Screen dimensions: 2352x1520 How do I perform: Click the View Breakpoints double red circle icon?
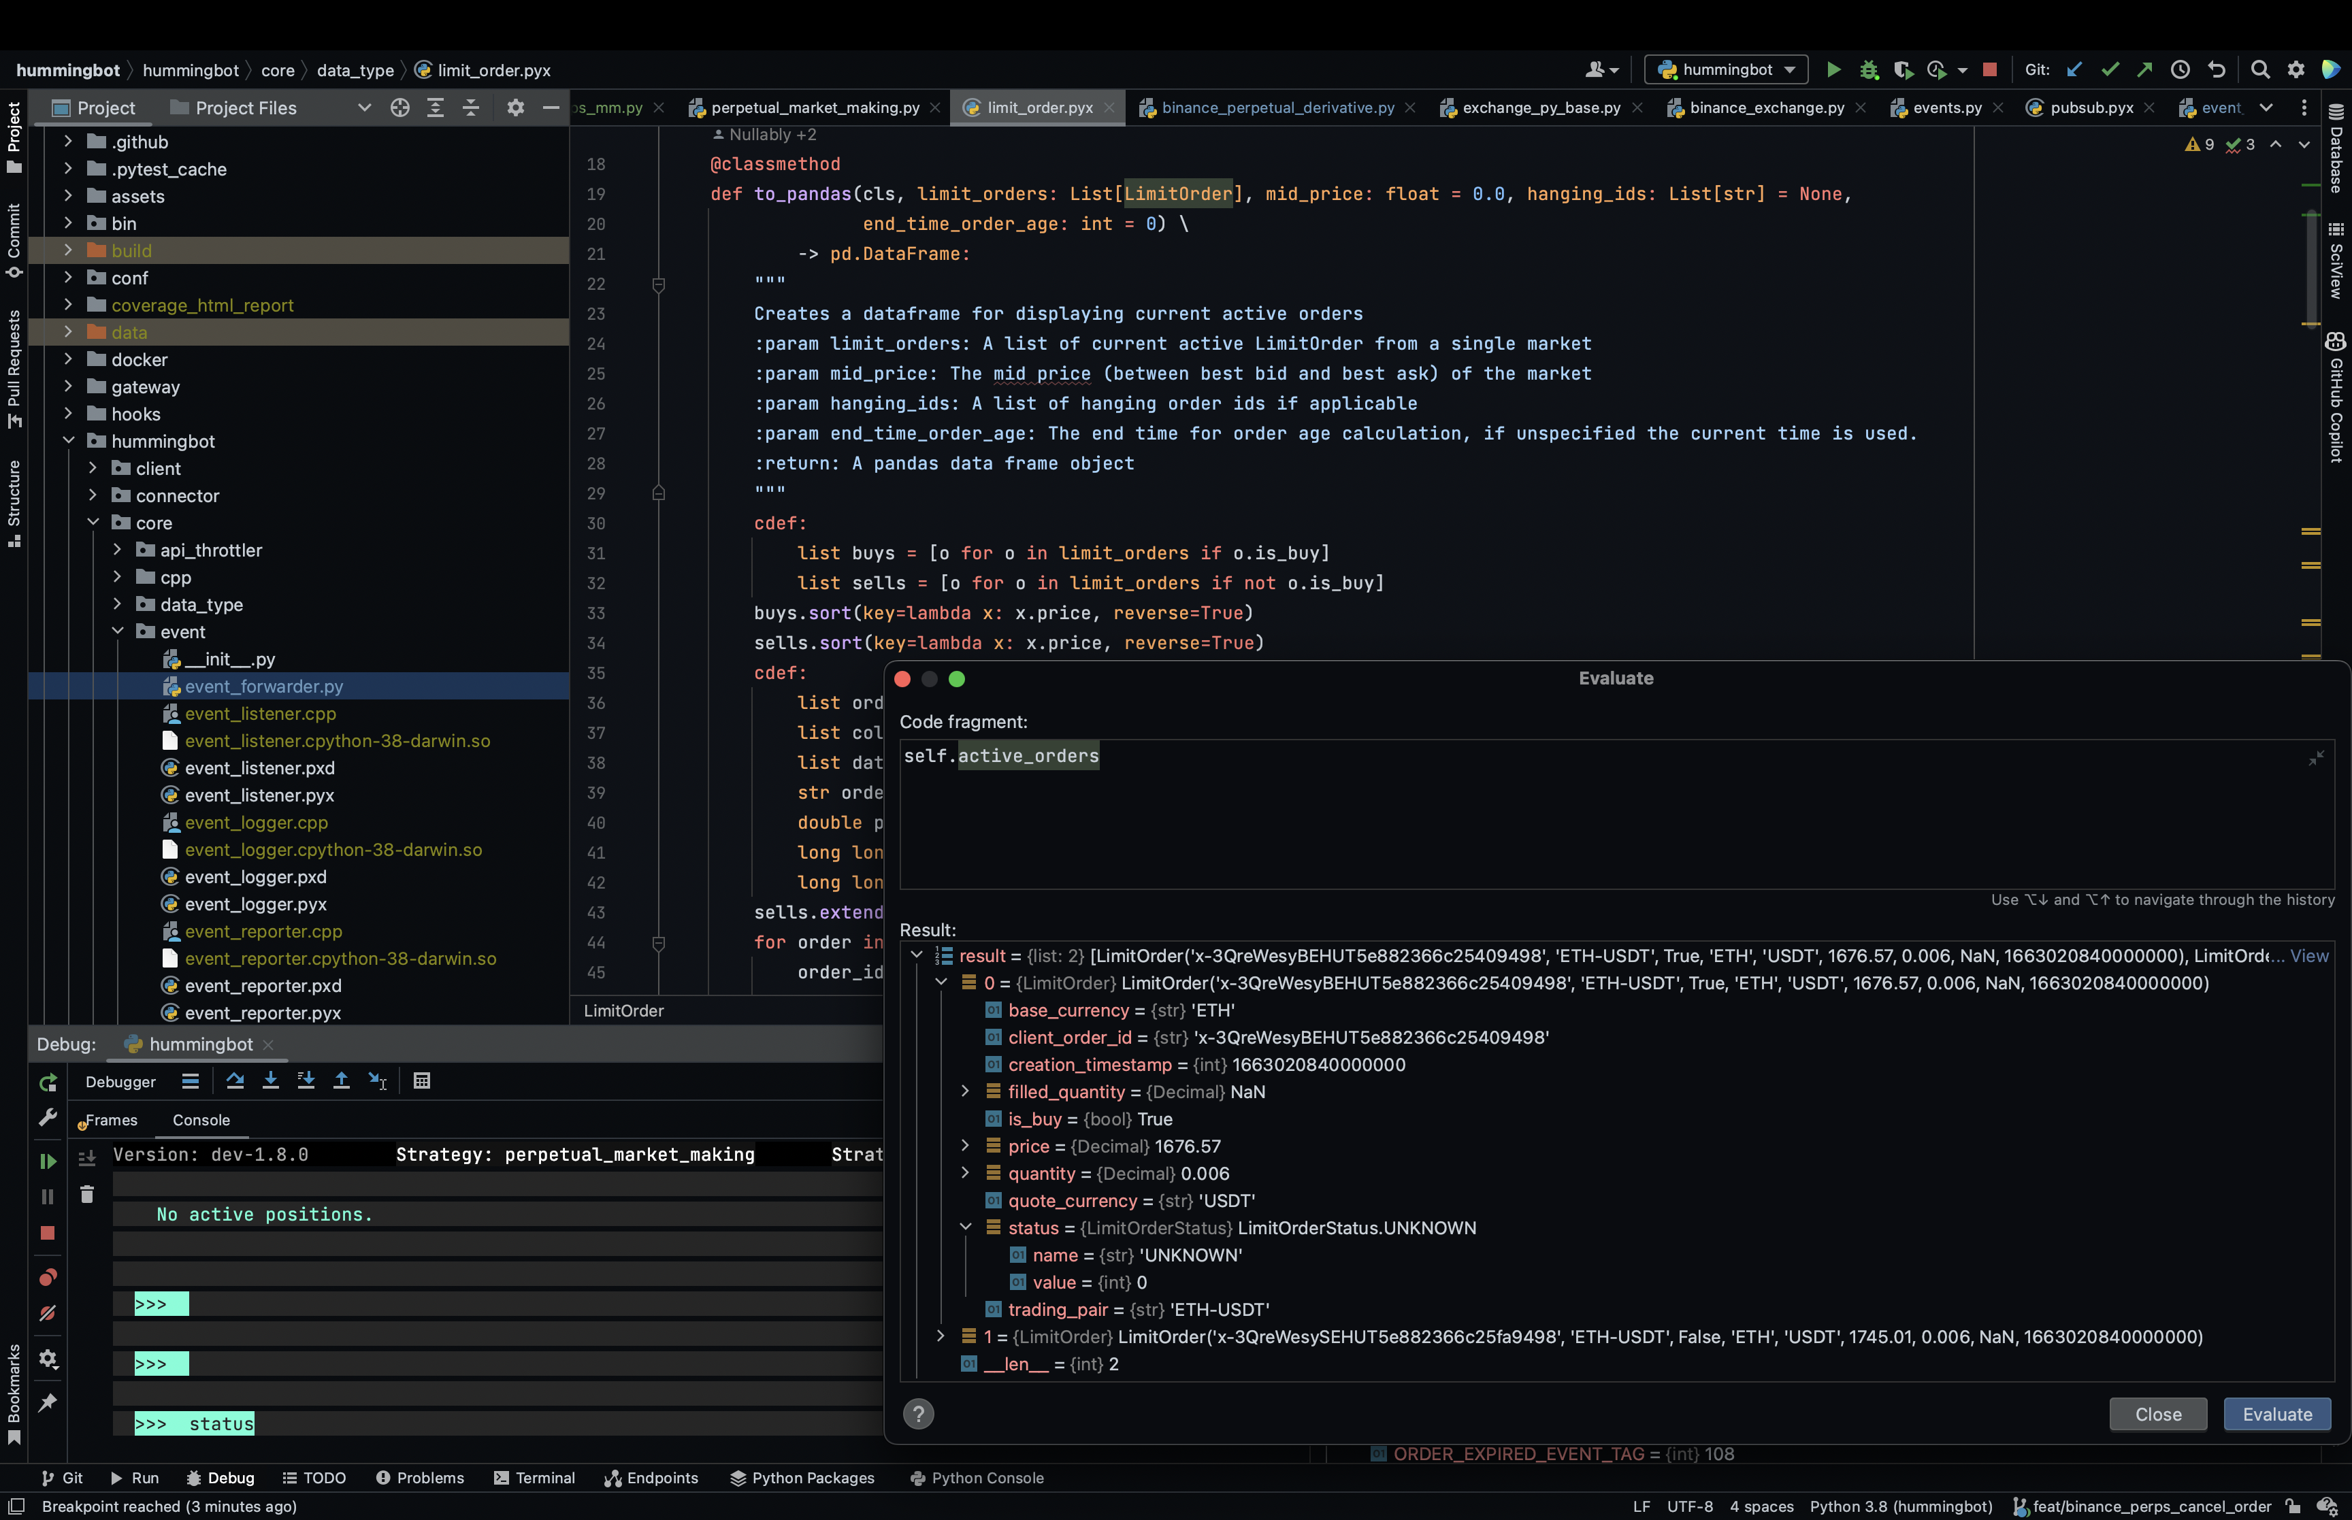48,1277
